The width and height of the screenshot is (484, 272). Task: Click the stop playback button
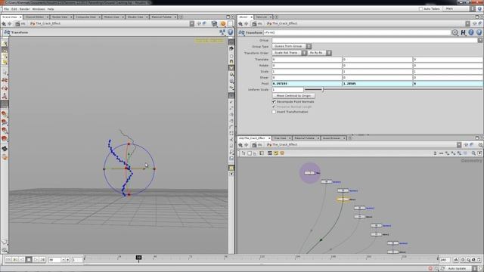coord(29,260)
